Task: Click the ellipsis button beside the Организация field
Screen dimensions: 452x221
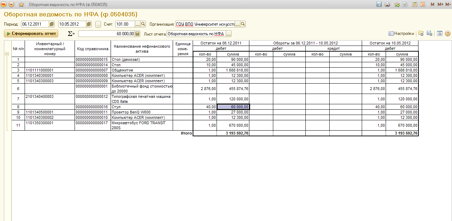Action: pyautogui.click(x=238, y=24)
